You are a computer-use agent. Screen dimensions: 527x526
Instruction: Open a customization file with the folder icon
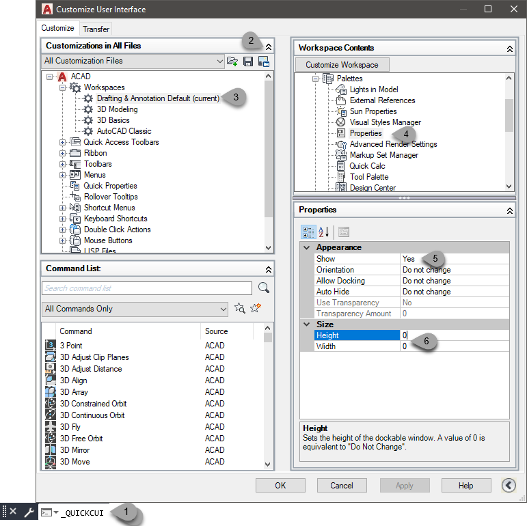232,61
